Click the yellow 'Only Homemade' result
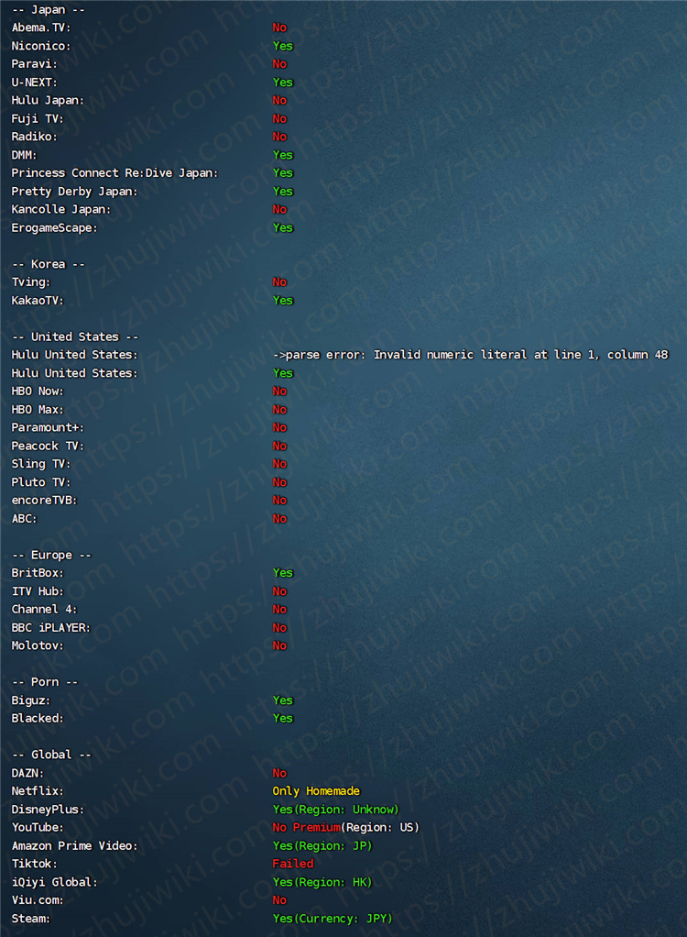687x937 pixels. [316, 791]
